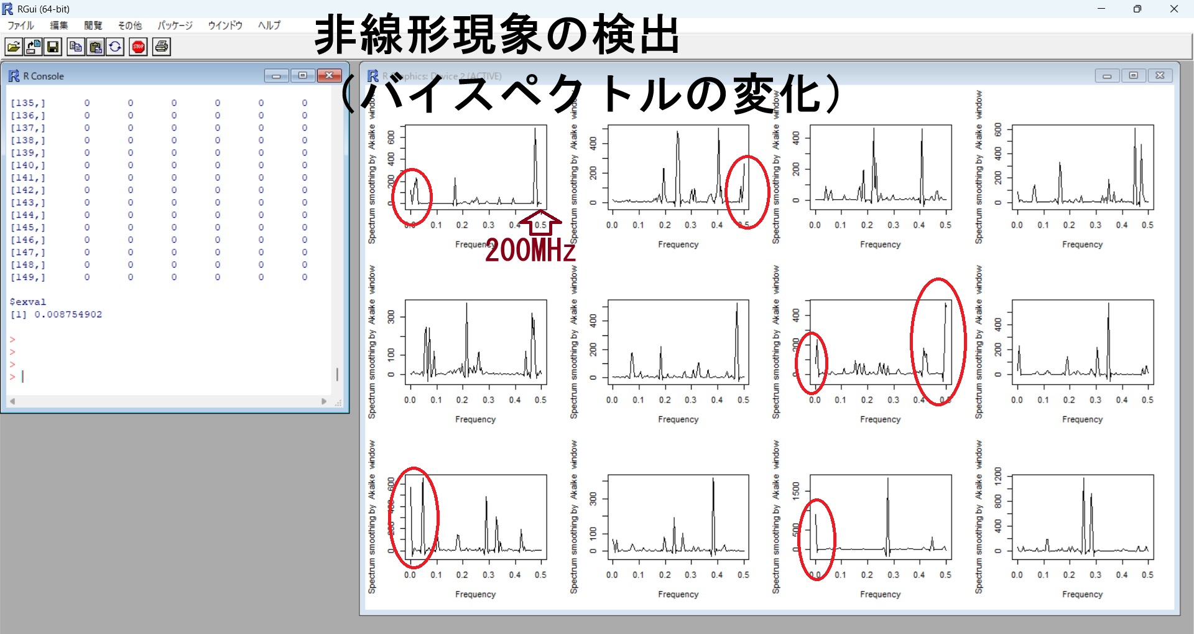Open the ファイル menu
The height and width of the screenshot is (634, 1194).
coord(21,26)
